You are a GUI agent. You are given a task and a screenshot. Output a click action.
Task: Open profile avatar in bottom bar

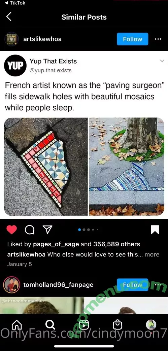[x=151, y=325]
